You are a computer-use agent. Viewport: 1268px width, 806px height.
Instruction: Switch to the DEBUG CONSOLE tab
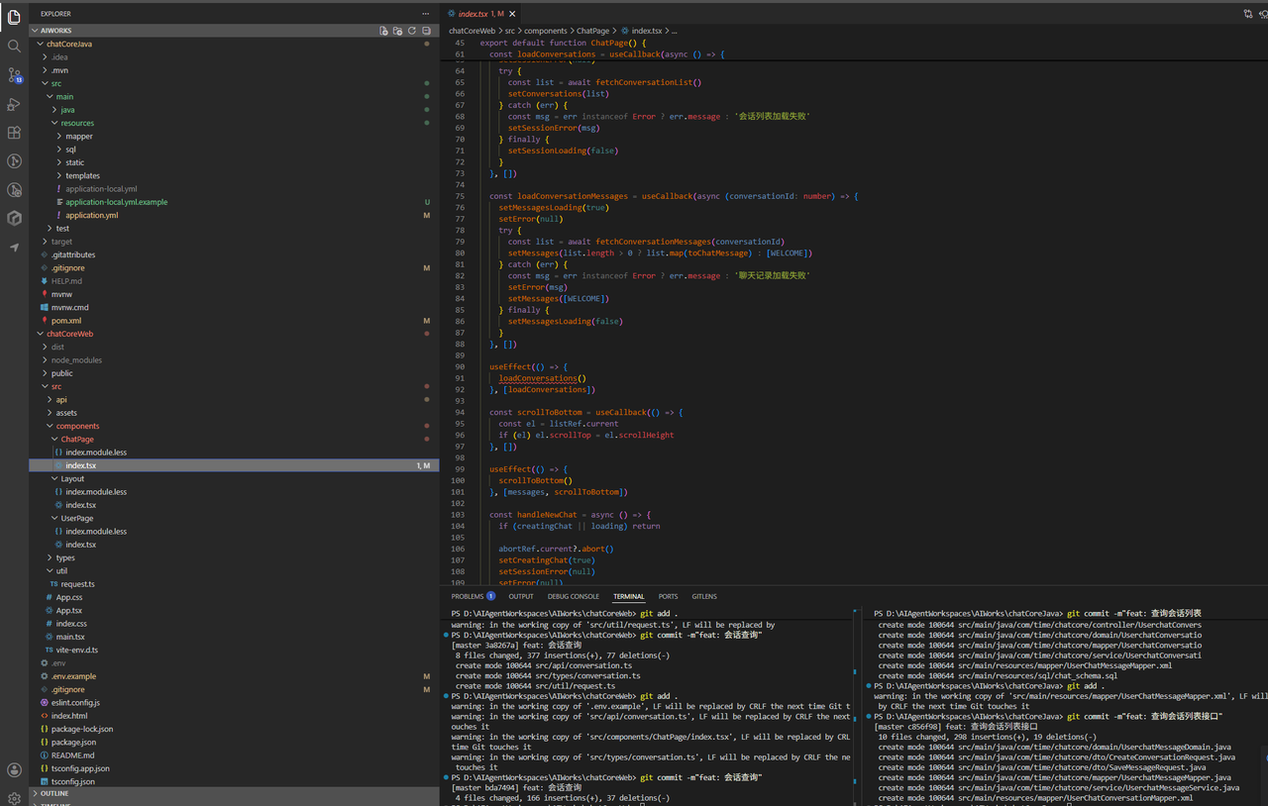pyautogui.click(x=574, y=596)
